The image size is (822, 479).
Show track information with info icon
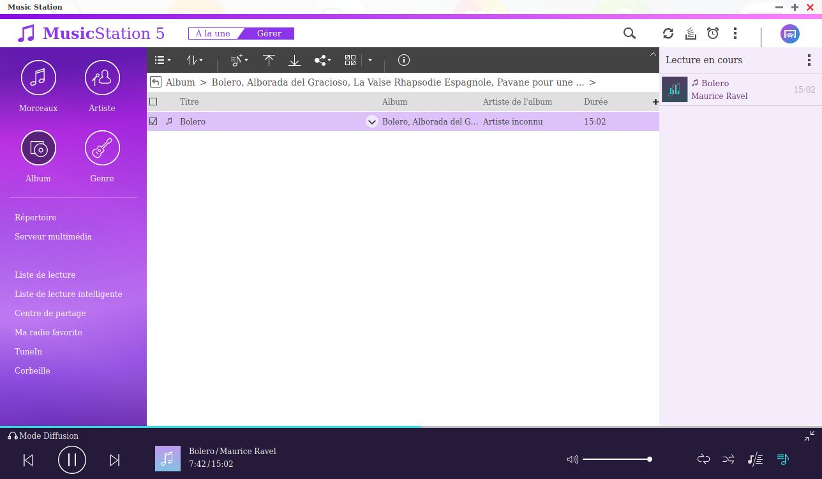(404, 60)
